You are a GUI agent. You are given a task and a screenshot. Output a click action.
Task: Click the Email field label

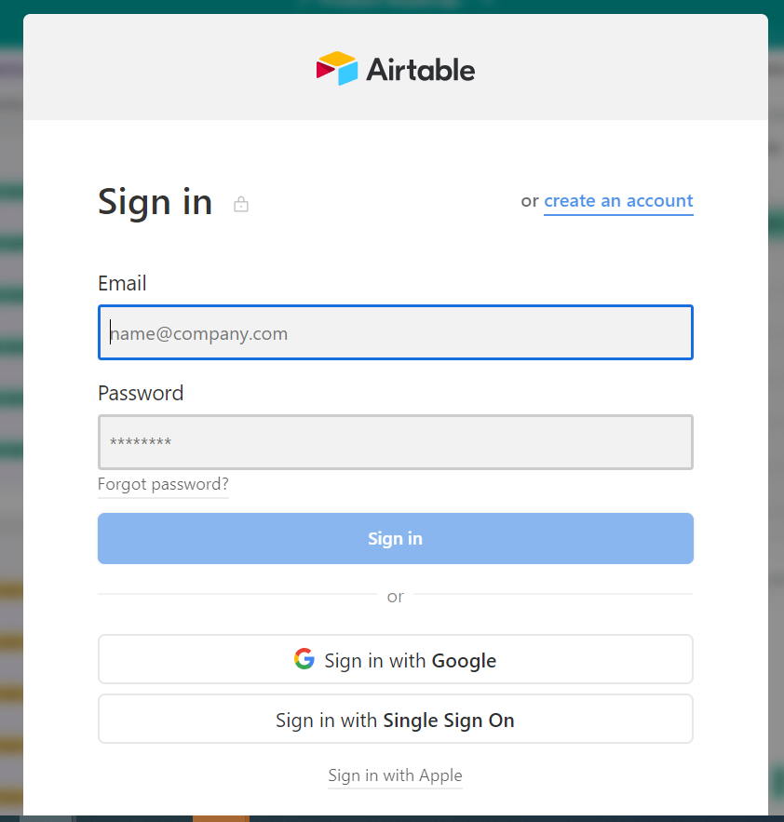pos(122,283)
